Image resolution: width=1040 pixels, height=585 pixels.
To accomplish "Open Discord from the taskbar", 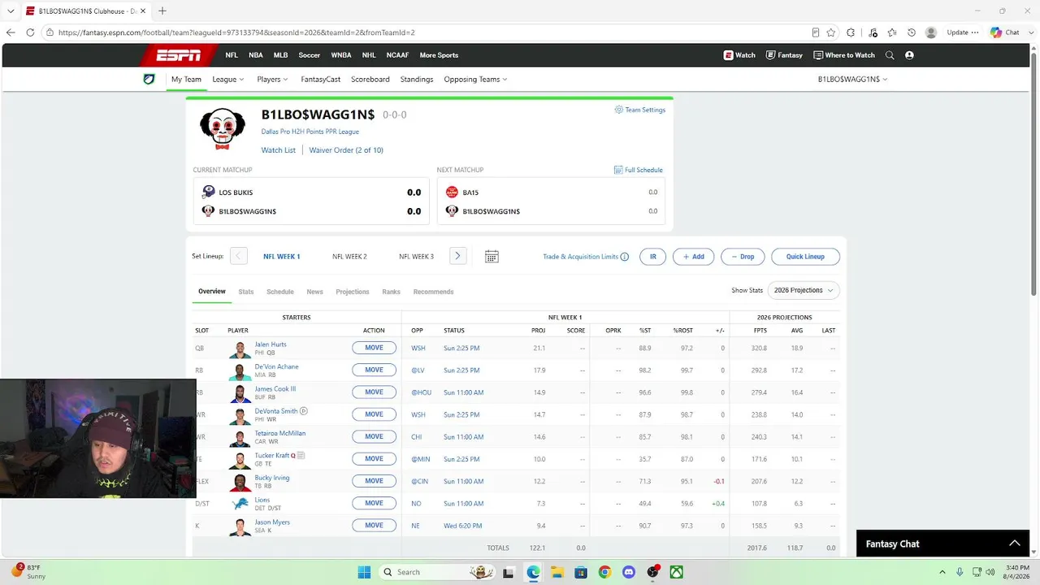I will [x=628, y=572].
